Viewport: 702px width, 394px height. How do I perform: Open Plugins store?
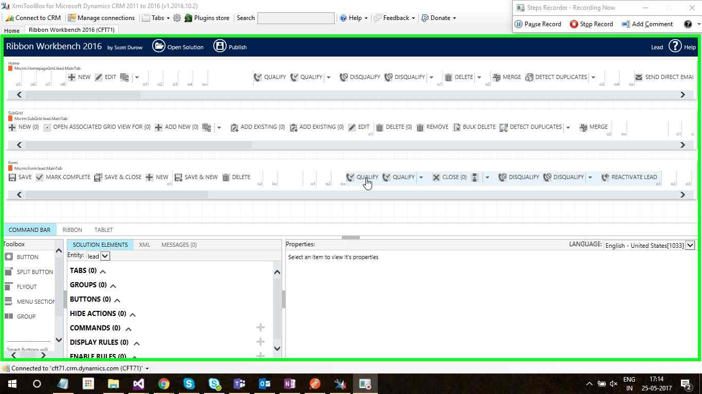(x=207, y=18)
